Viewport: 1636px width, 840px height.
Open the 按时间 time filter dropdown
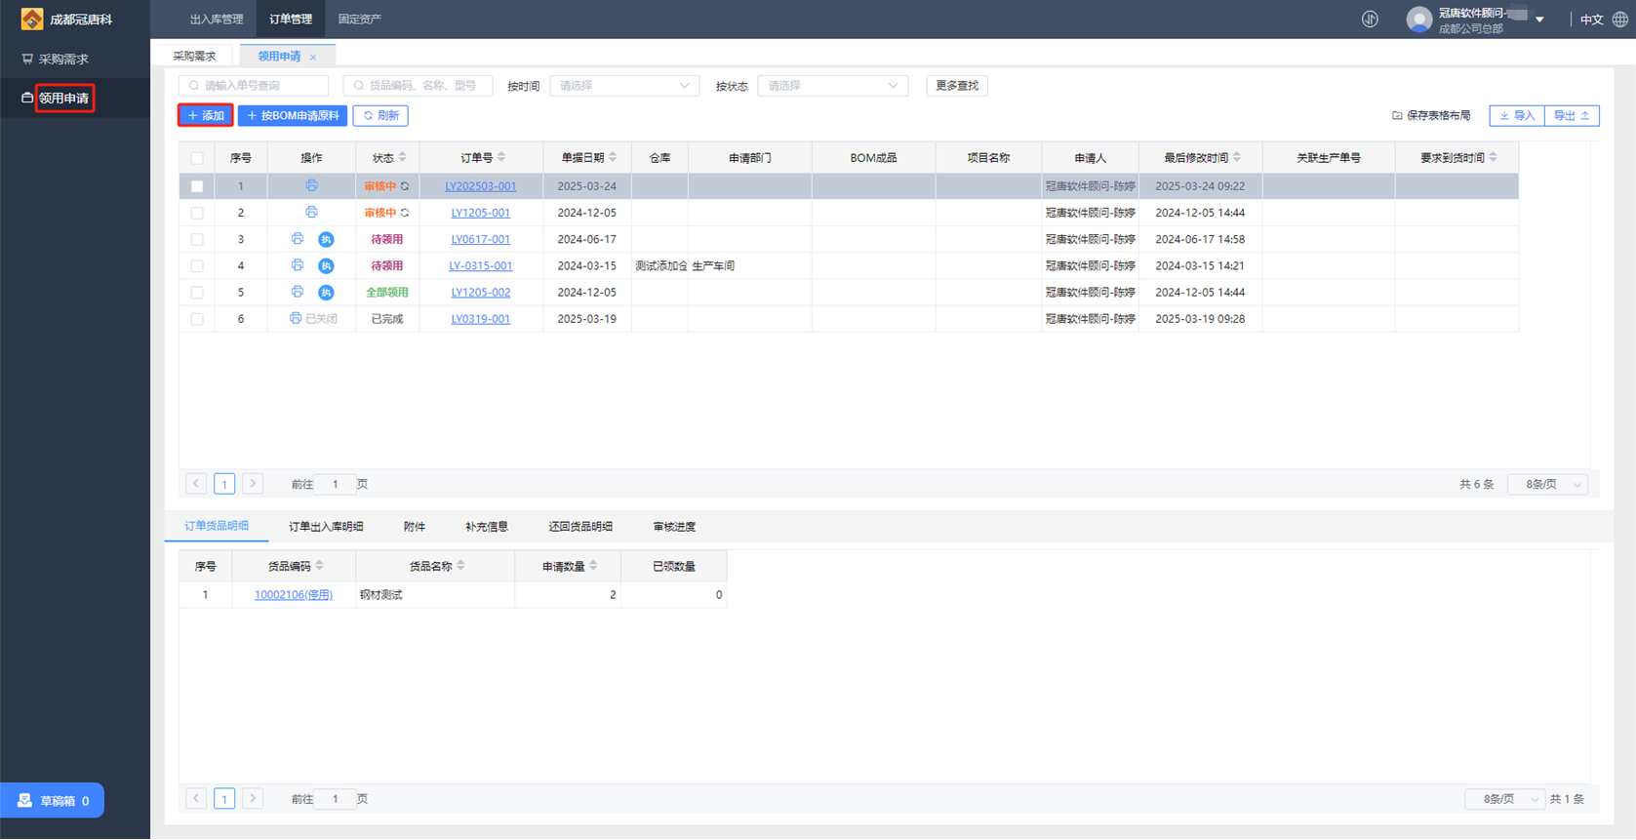[624, 86]
